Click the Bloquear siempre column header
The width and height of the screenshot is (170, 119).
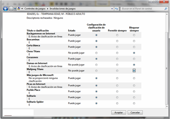tap(134, 29)
